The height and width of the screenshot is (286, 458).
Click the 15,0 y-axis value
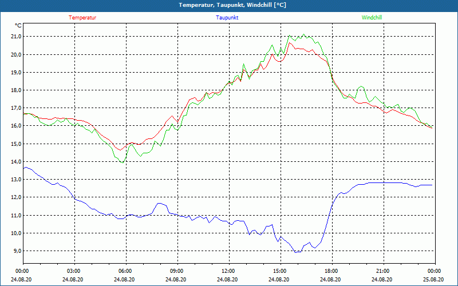click(x=17, y=144)
